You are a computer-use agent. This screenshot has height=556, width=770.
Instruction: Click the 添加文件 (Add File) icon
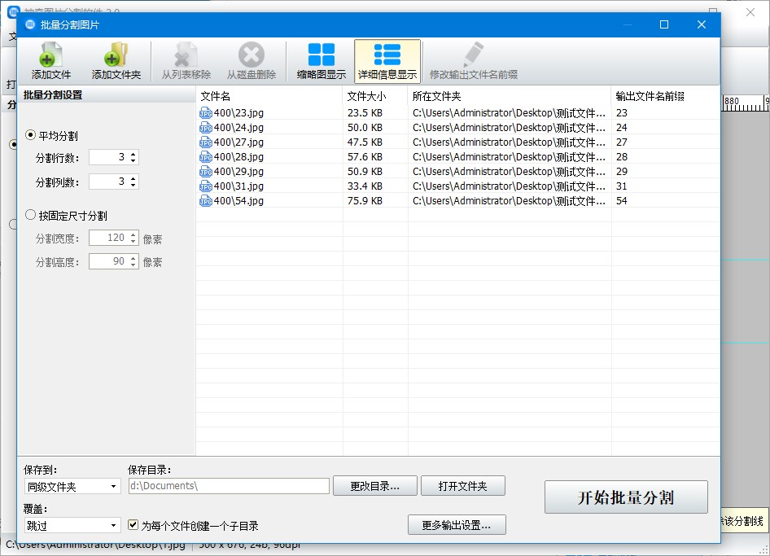tap(50, 56)
